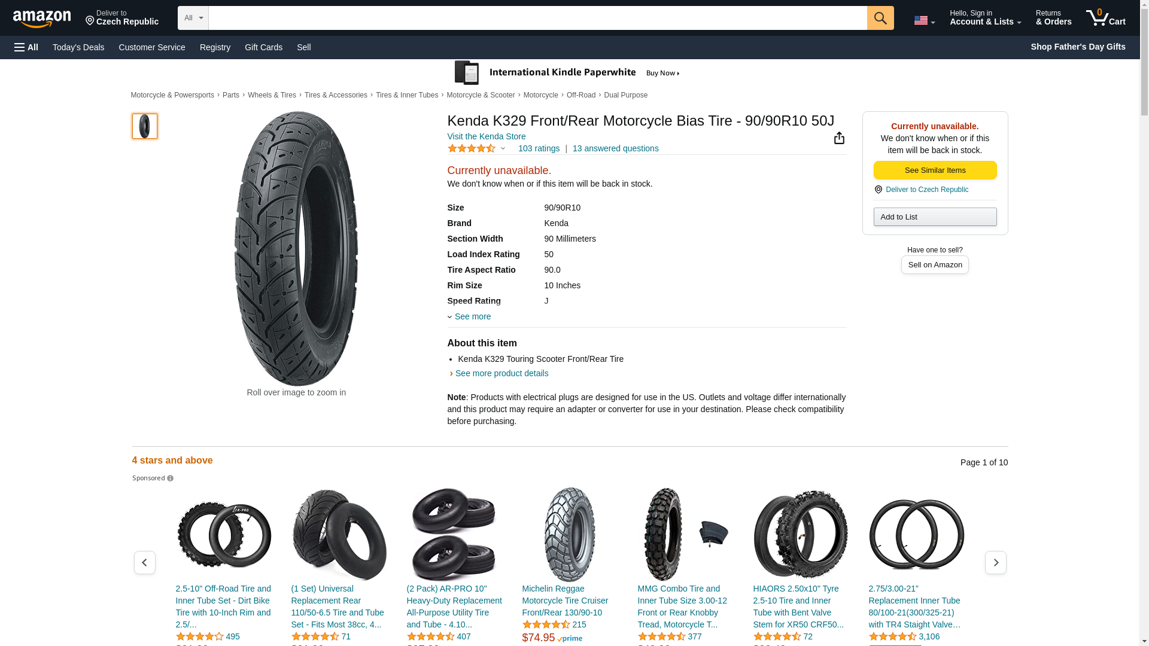
Task: Go to Customer Service
Action: point(152,47)
